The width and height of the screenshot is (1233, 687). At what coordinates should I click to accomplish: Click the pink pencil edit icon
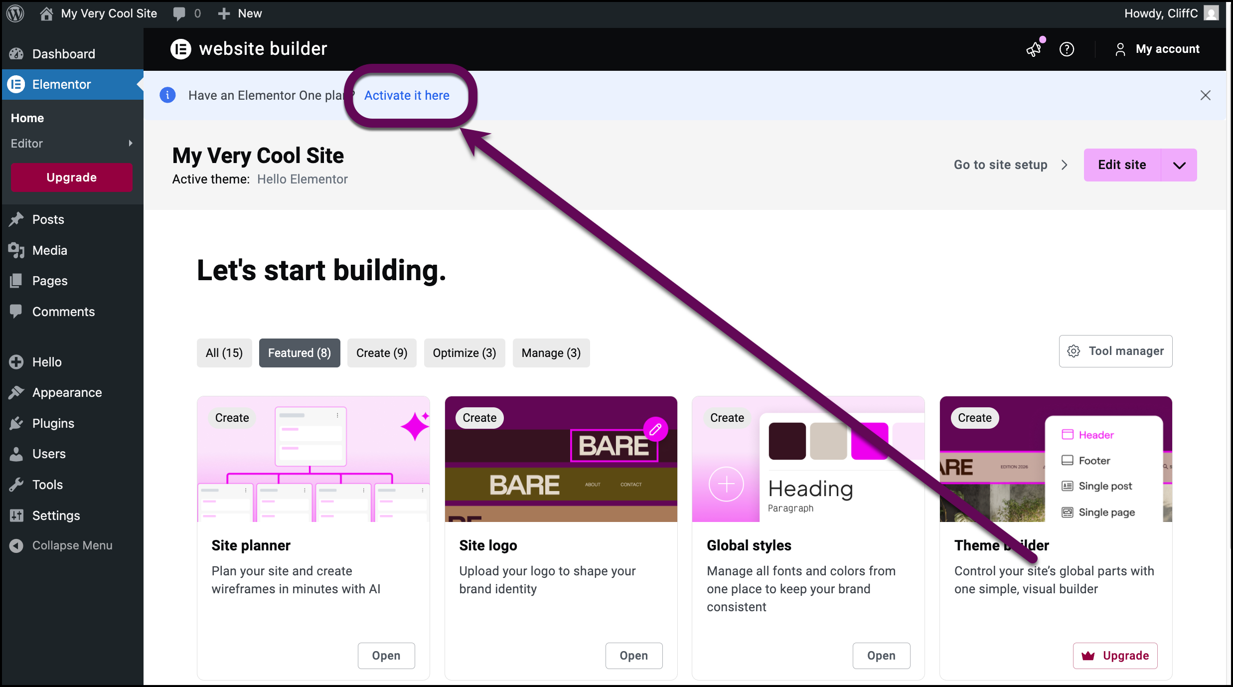(655, 429)
